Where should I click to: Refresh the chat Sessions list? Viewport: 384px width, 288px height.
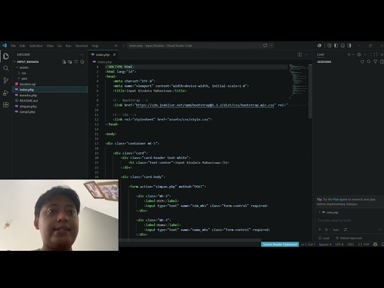362,62
